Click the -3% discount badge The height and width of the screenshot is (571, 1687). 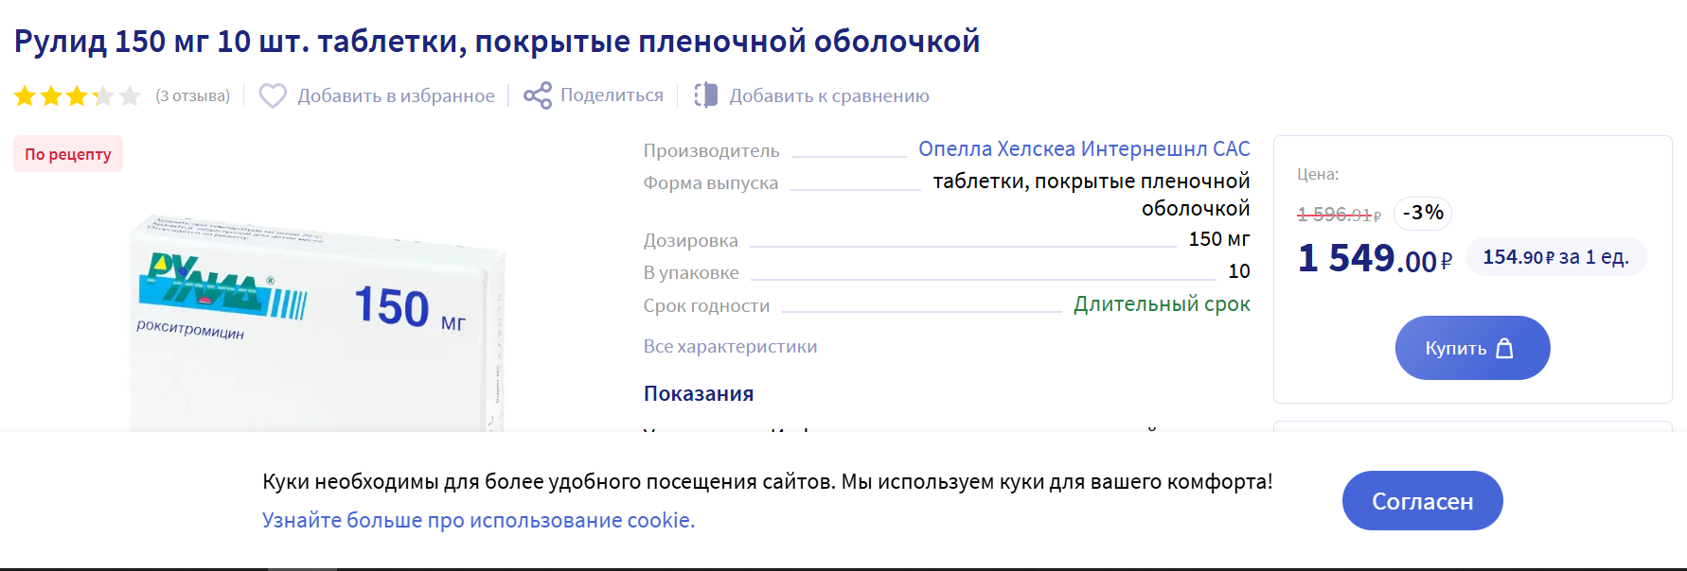pos(1423,213)
